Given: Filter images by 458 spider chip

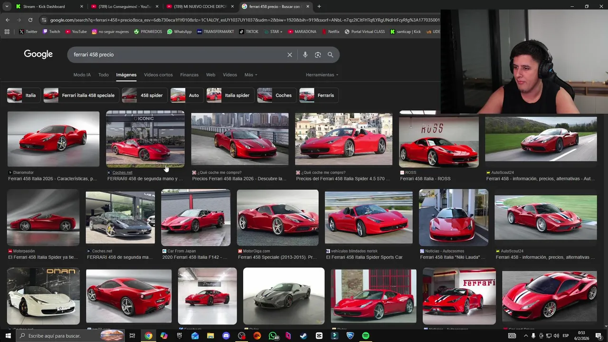Looking at the screenshot, I should 144,95.
